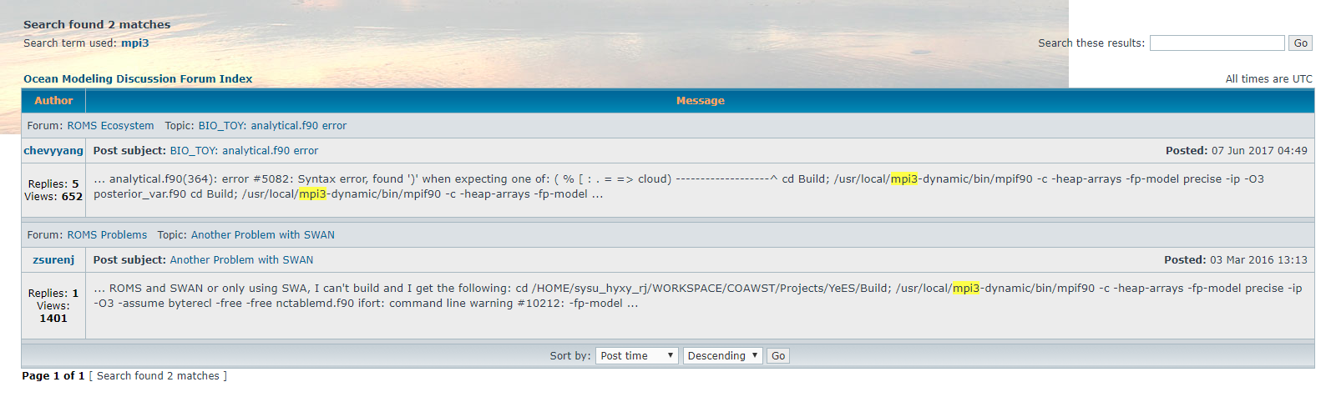Open topic Another Problem with SWAN
This screenshot has height=402, width=1321.
pyautogui.click(x=262, y=235)
